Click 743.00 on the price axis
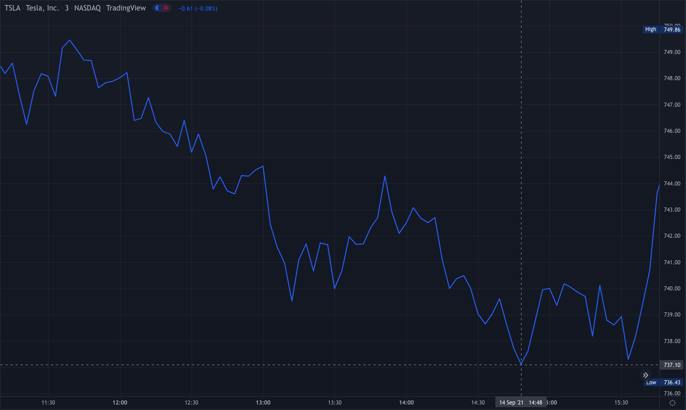This screenshot has height=410, width=686. pyautogui.click(x=672, y=210)
